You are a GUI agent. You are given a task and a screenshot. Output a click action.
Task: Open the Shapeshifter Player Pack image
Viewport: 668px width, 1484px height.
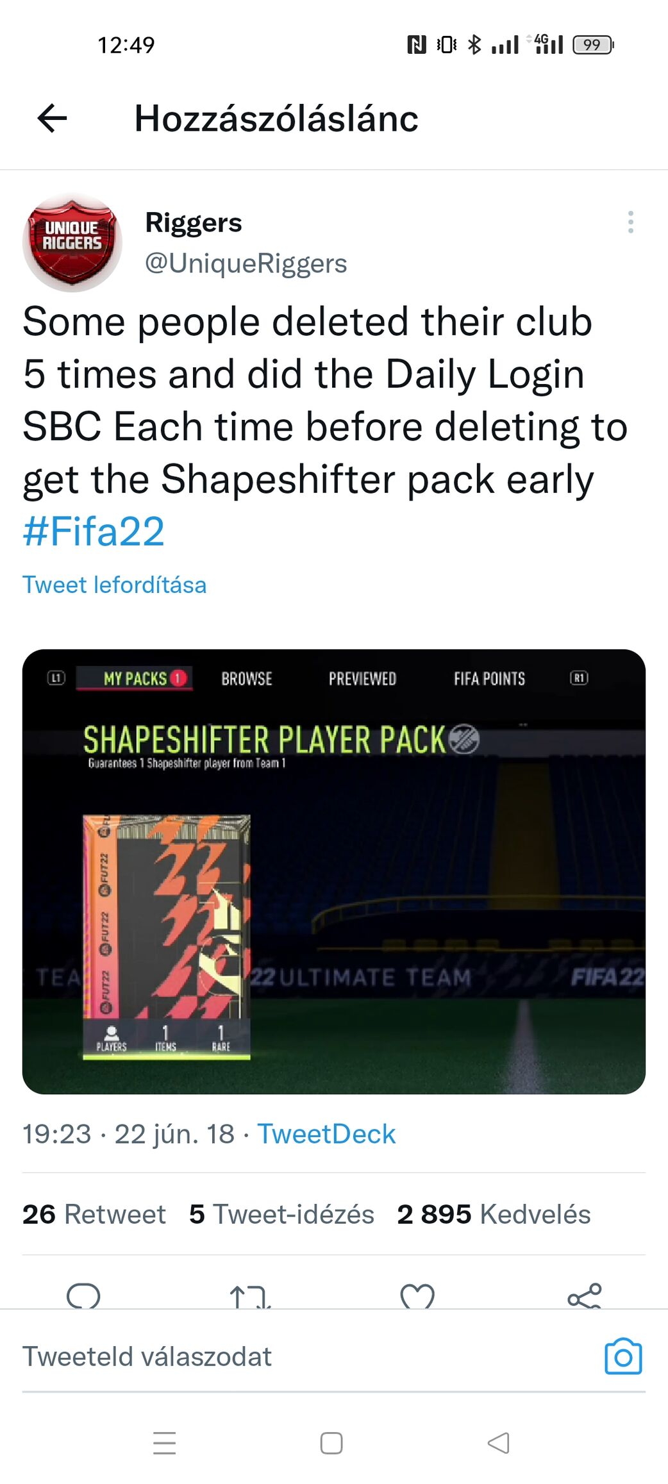334,872
